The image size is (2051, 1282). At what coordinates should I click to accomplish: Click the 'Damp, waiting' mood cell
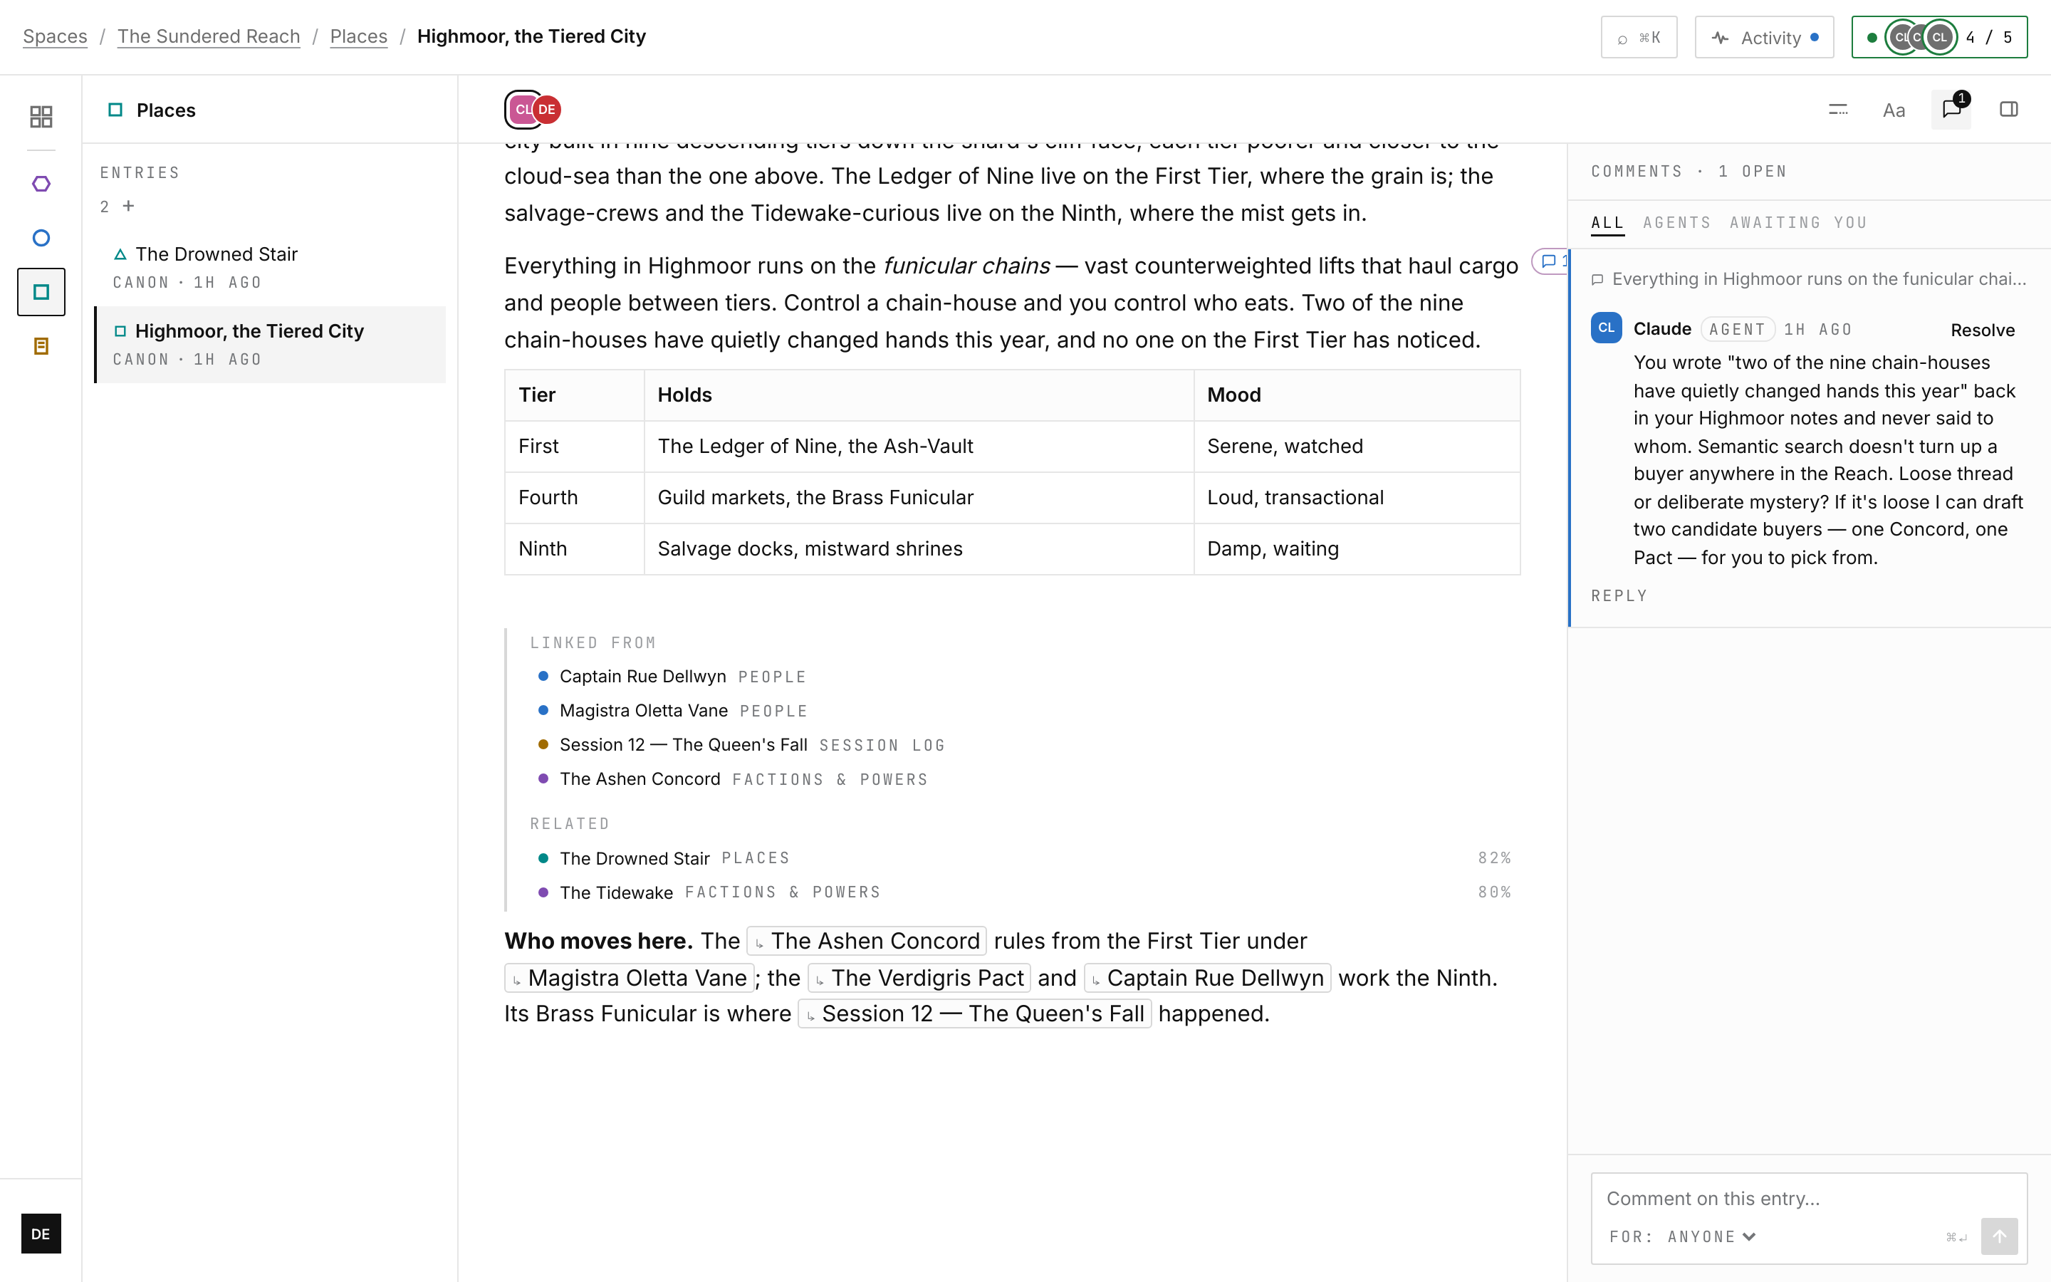1357,548
